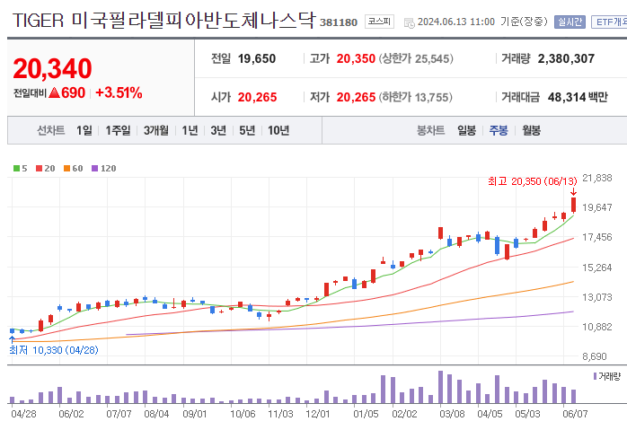627x430 pixels.
Task: Select the 월봉 monthly candle chart
Action: 531,130
